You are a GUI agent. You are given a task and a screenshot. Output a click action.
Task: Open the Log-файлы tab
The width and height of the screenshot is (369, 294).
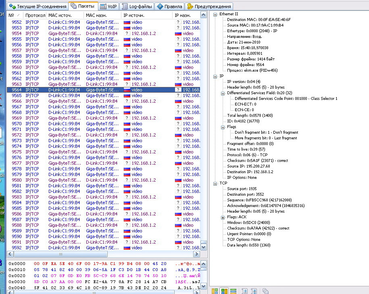[137, 6]
